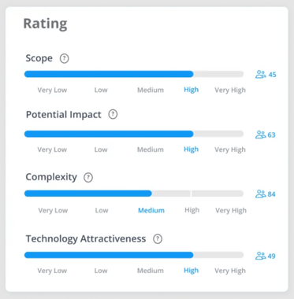
Task: Choose Very High for Technology Attractiveness
Action: pos(230,271)
